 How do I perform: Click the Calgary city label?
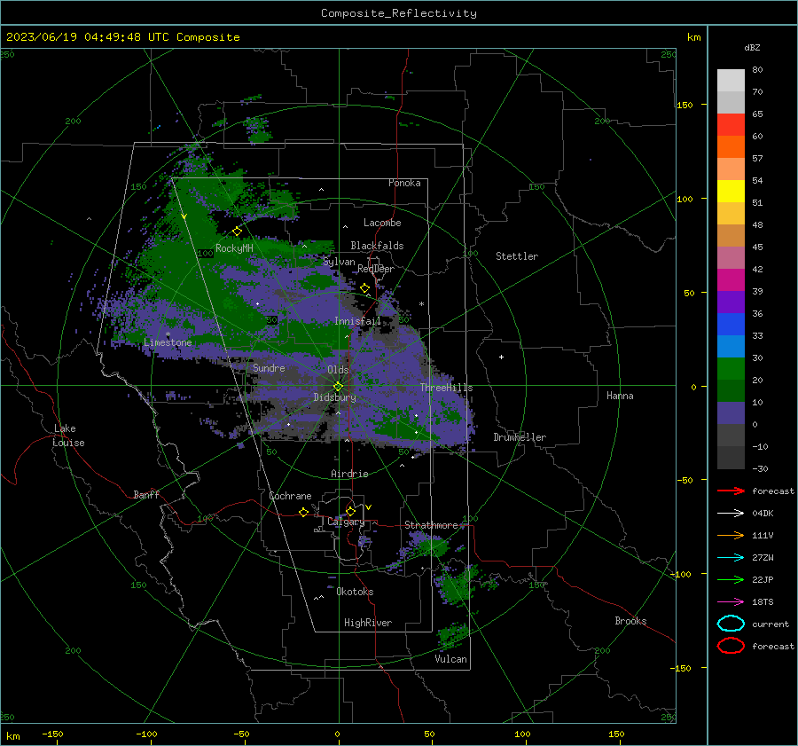point(346,522)
